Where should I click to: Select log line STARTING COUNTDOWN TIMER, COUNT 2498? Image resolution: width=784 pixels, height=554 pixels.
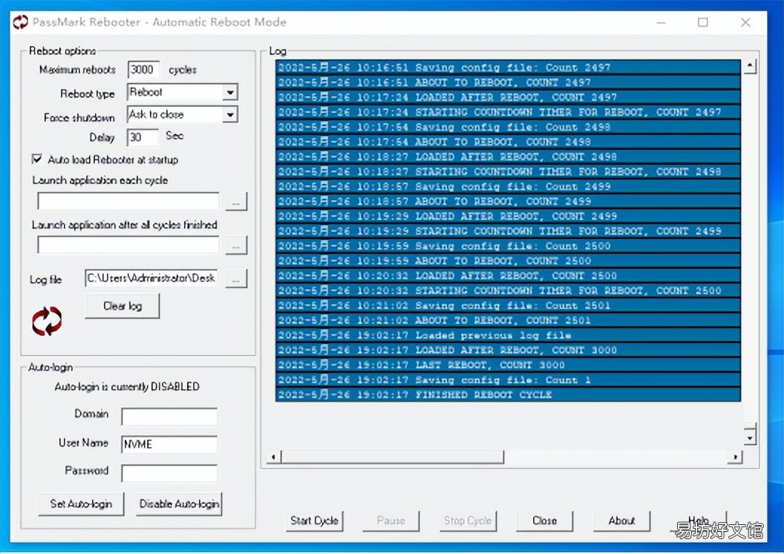point(508,172)
